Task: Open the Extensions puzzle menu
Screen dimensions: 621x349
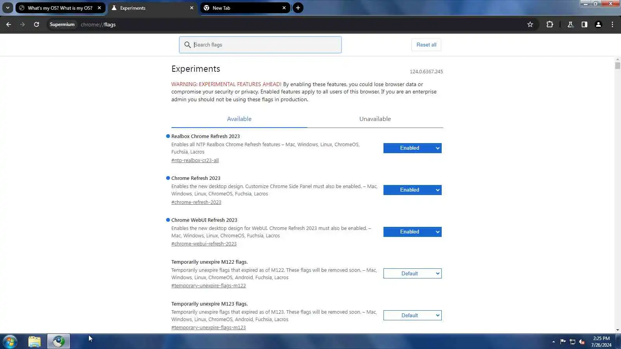Action: tap(550, 24)
